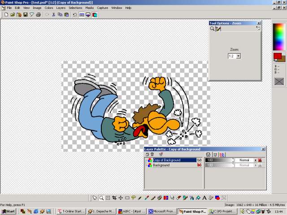Click the Copy toolbar icon
This screenshot has width=287, height=215.
tap(60, 15)
